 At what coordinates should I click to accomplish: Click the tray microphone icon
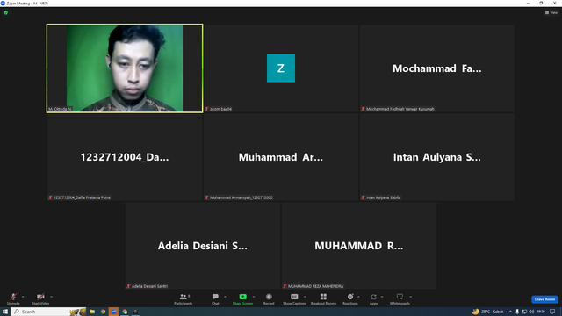(517, 312)
